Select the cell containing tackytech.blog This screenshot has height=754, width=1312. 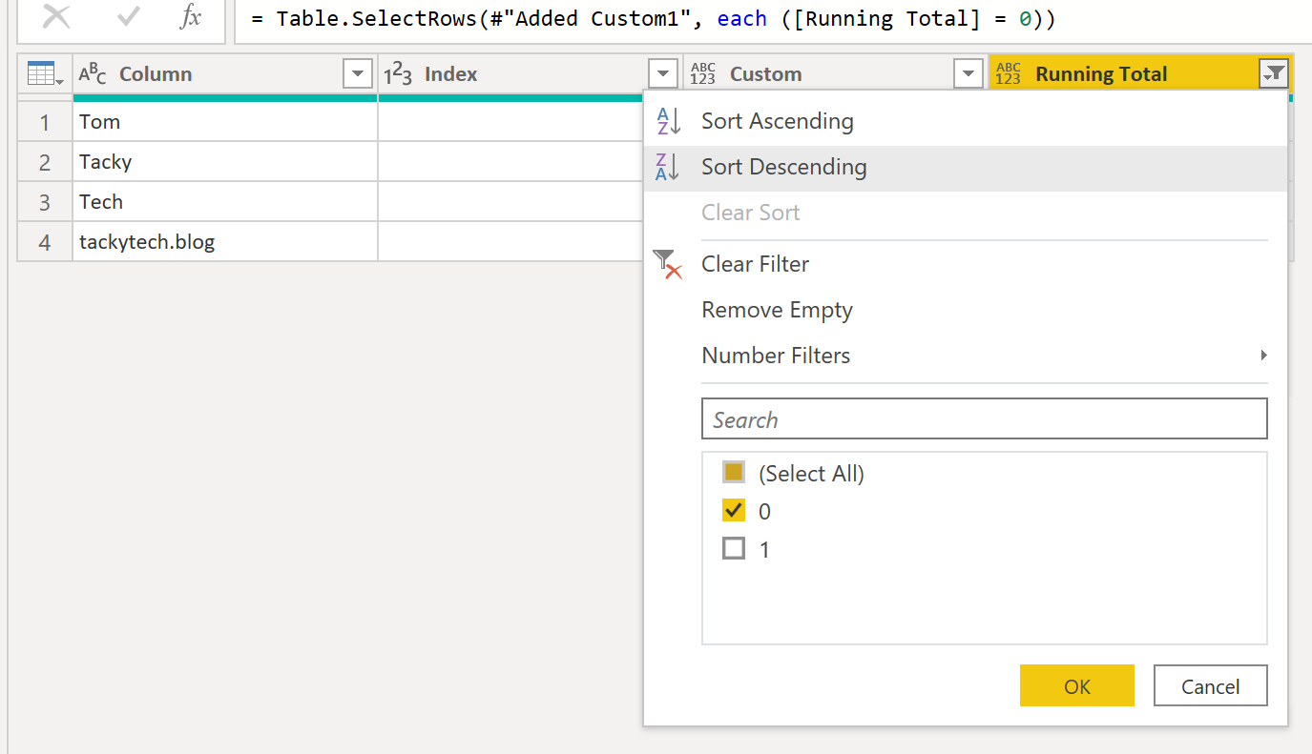click(225, 241)
